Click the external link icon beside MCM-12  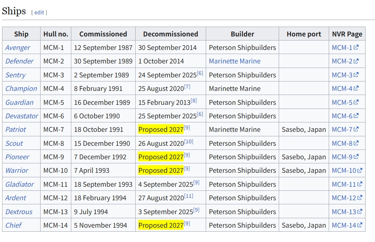360,198
